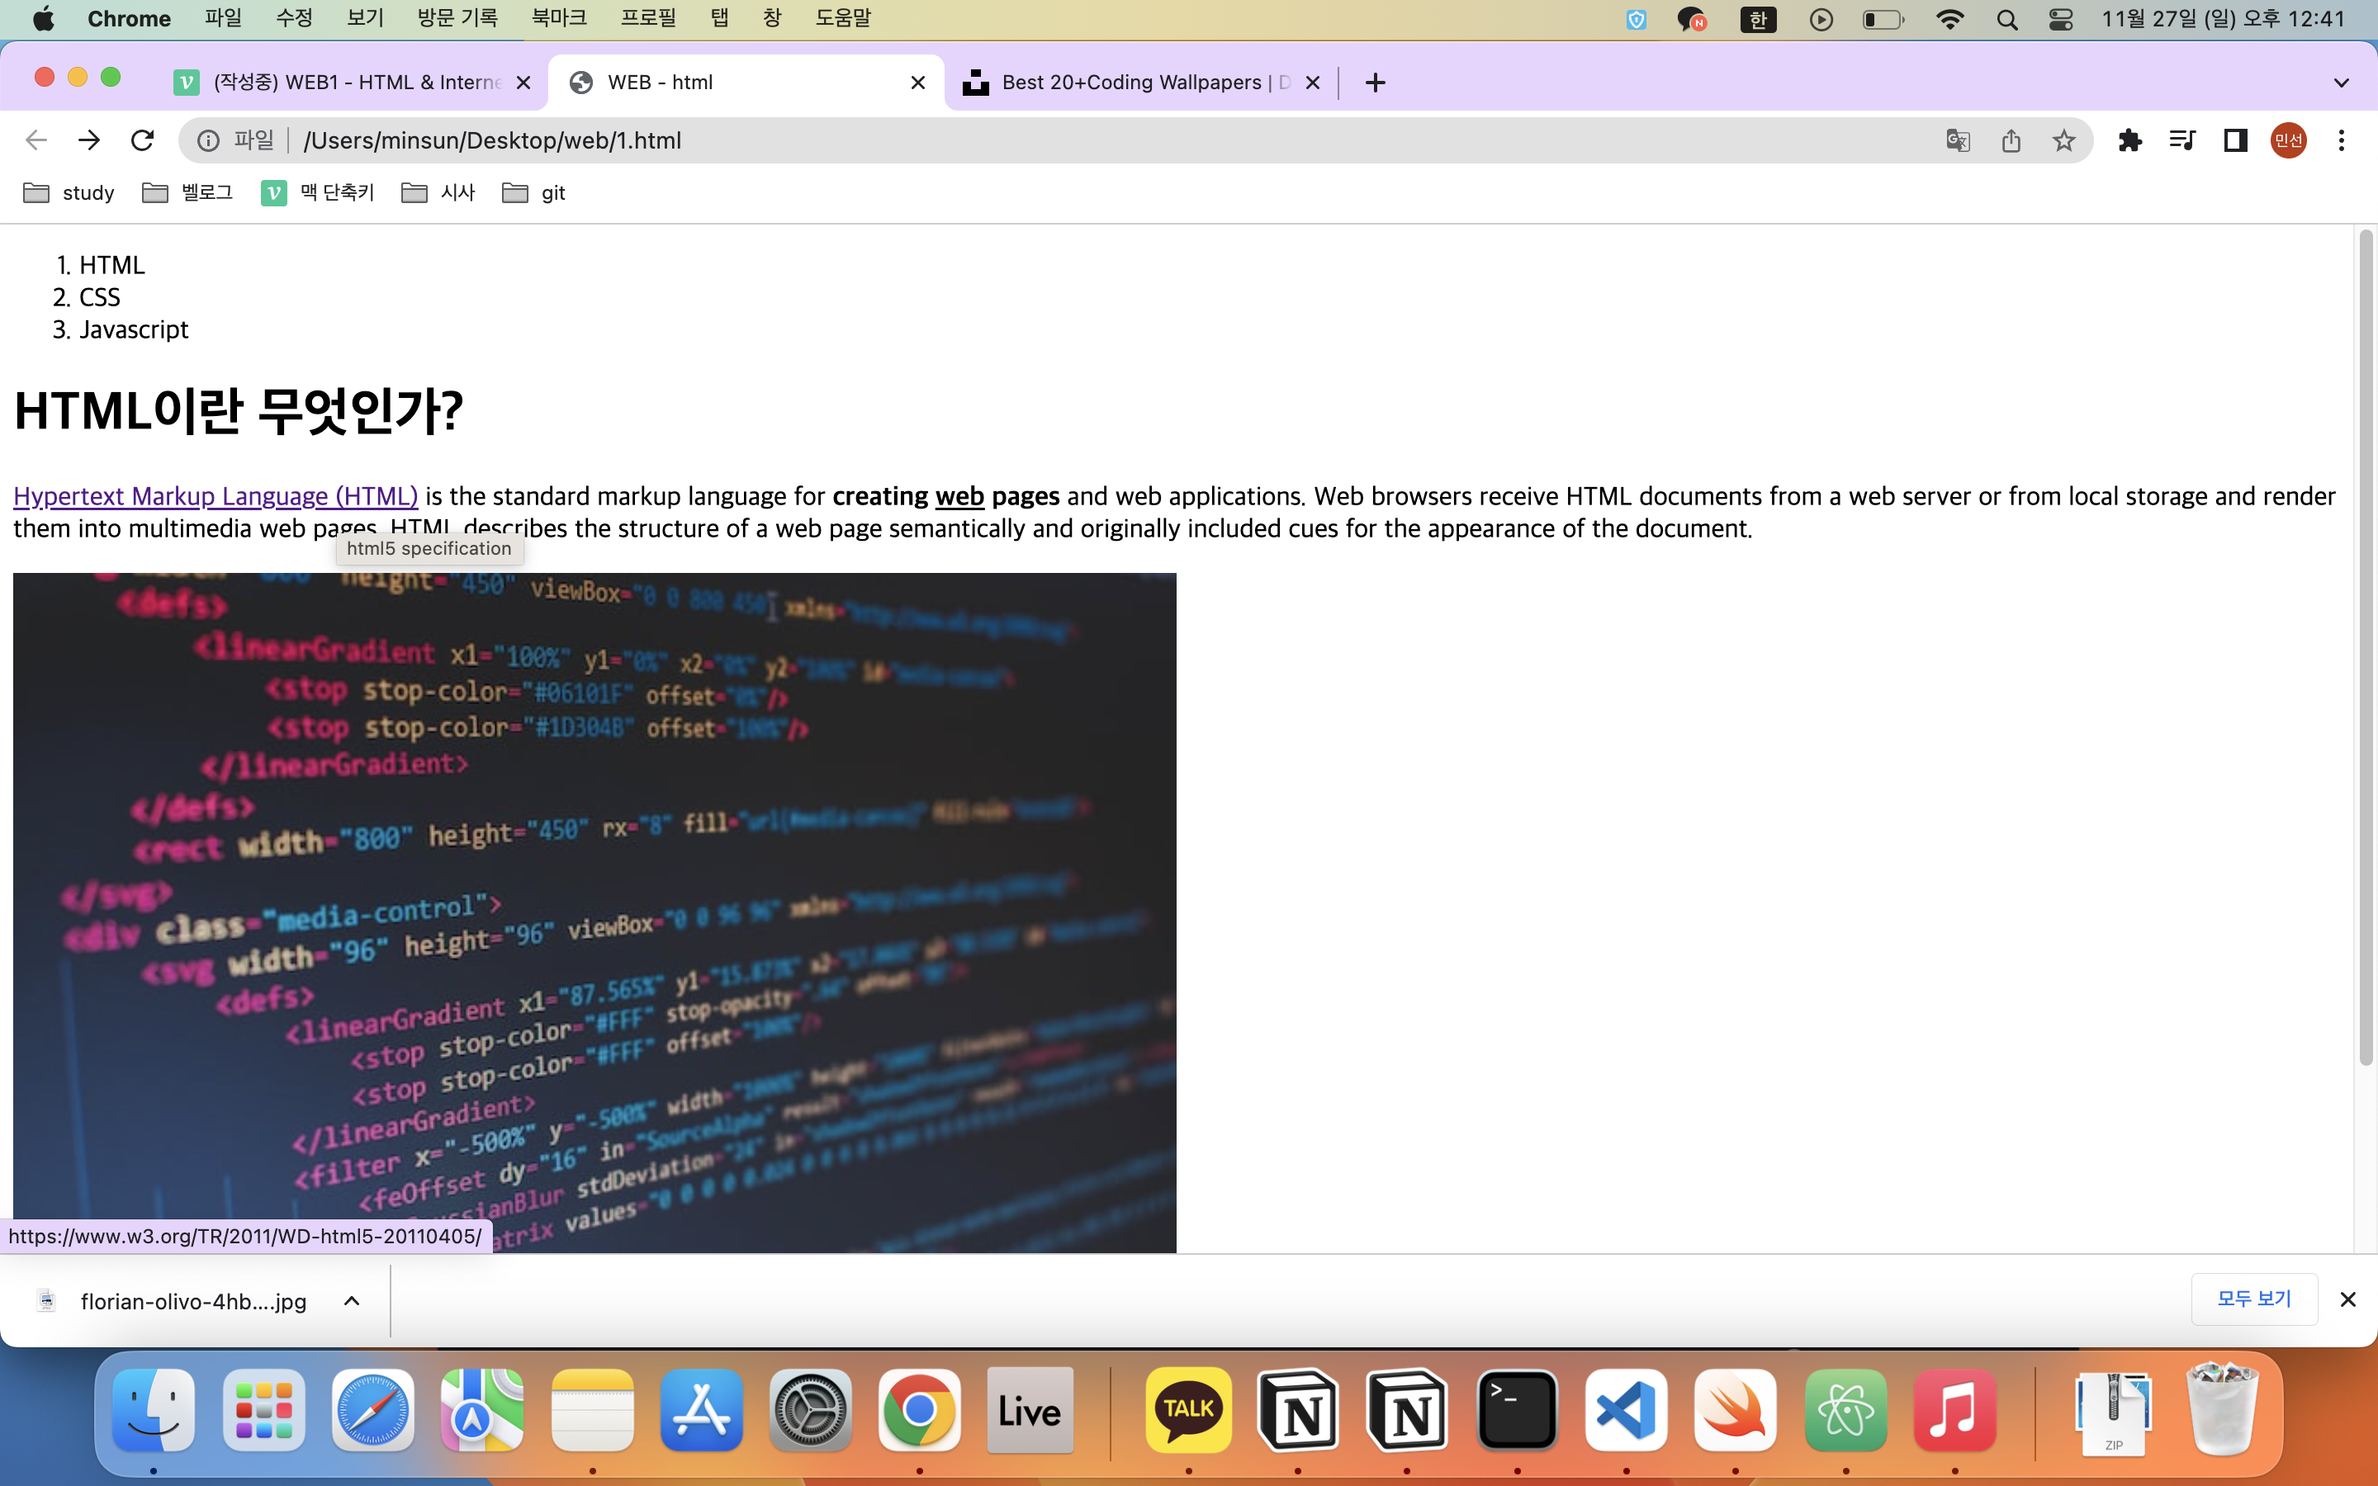
Task: Open KakaoTalk from the Dock
Action: (x=1188, y=1410)
